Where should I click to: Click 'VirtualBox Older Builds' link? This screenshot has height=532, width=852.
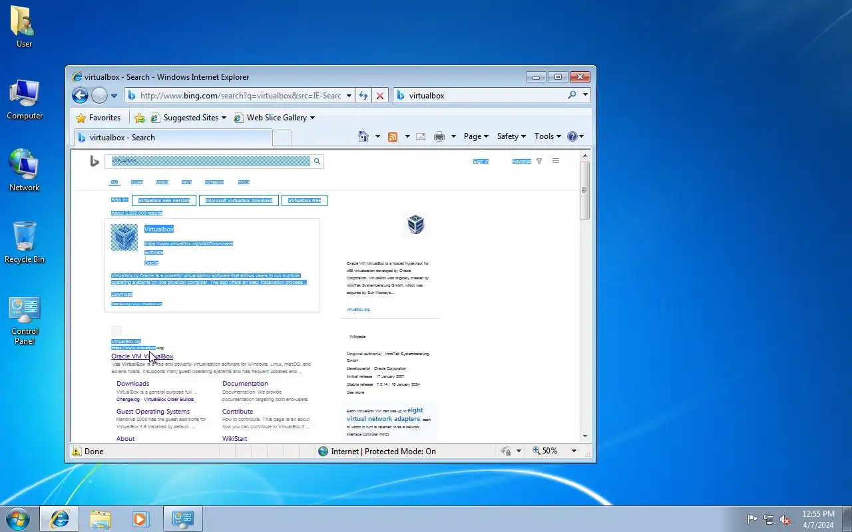(x=169, y=400)
